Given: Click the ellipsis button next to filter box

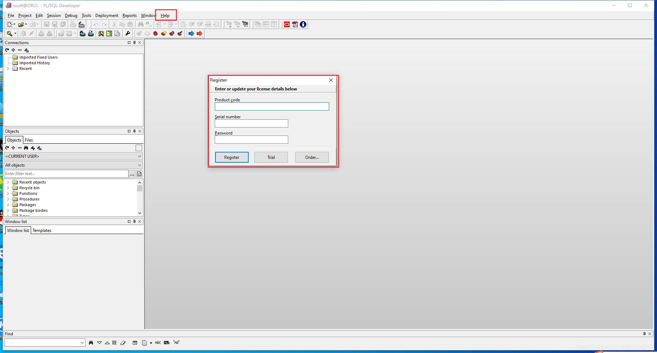Looking at the screenshot, I should (x=132, y=174).
